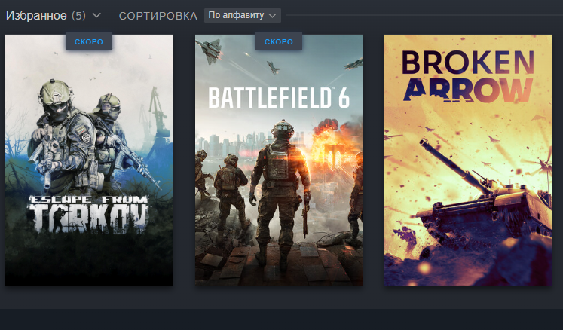Click the СОРТИРОВКА label
Image resolution: width=563 pixels, height=330 pixels.
pyautogui.click(x=158, y=16)
